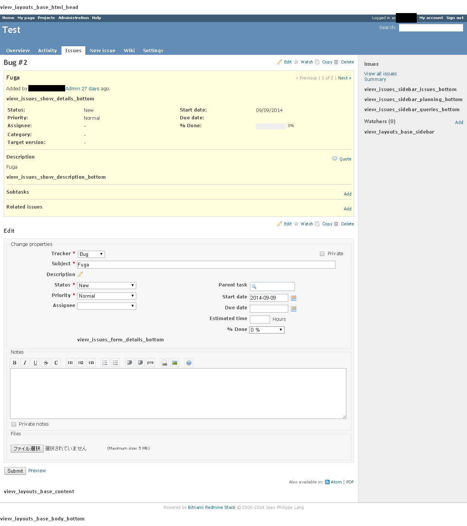The width and height of the screenshot is (467, 526).
Task: Select the italic formatting icon
Action: 25,362
